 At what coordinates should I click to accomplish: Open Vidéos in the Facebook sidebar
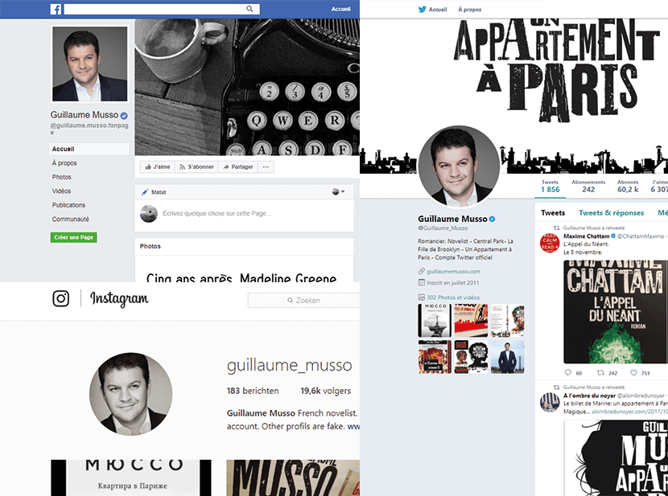61,191
